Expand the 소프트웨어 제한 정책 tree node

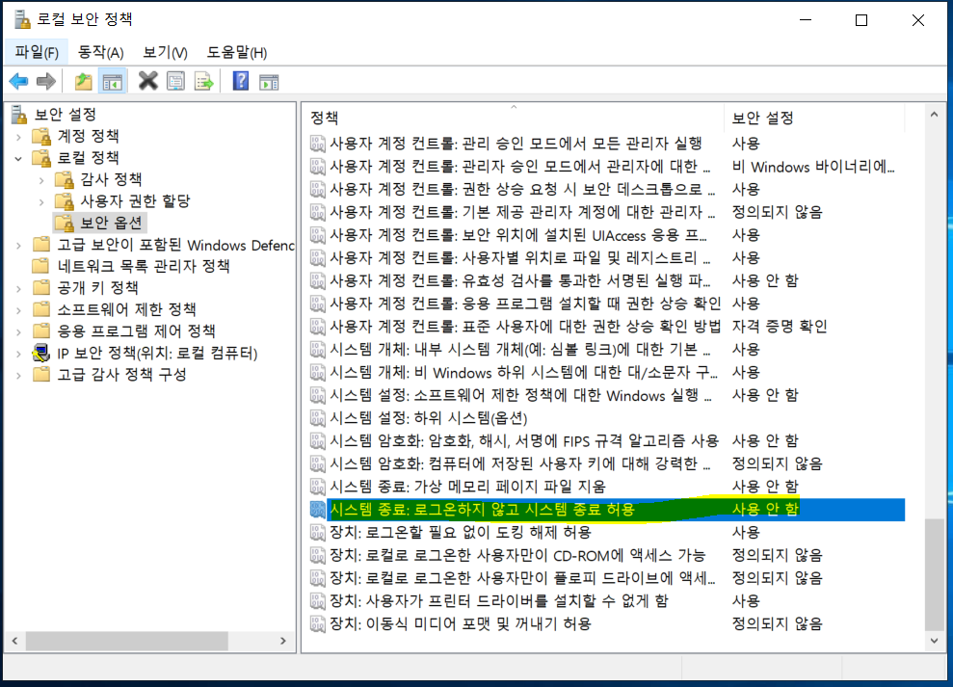point(19,310)
